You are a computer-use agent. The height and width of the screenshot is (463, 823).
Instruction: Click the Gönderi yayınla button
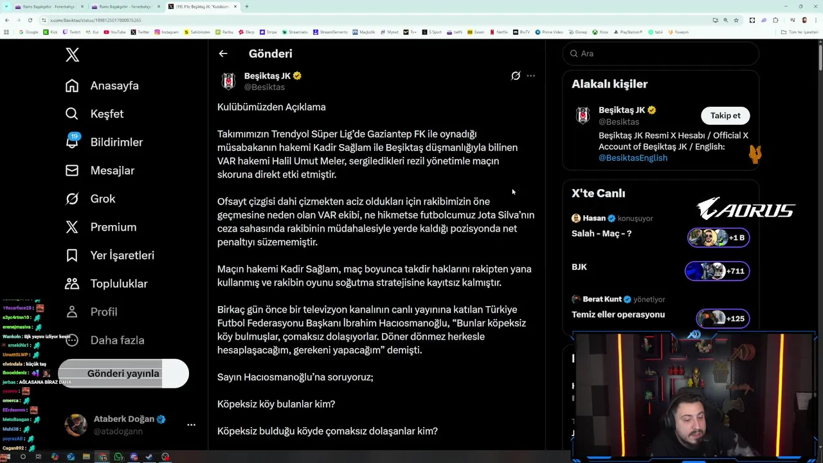pos(123,374)
